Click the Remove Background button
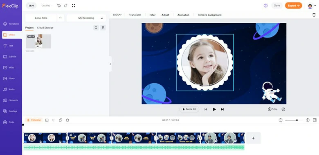 tap(209, 15)
